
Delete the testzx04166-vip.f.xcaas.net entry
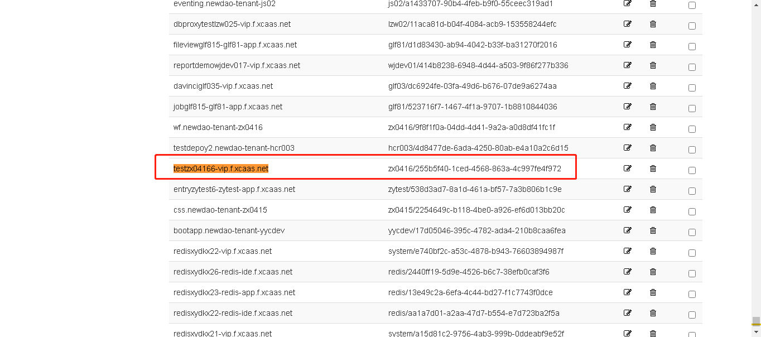[x=653, y=168]
